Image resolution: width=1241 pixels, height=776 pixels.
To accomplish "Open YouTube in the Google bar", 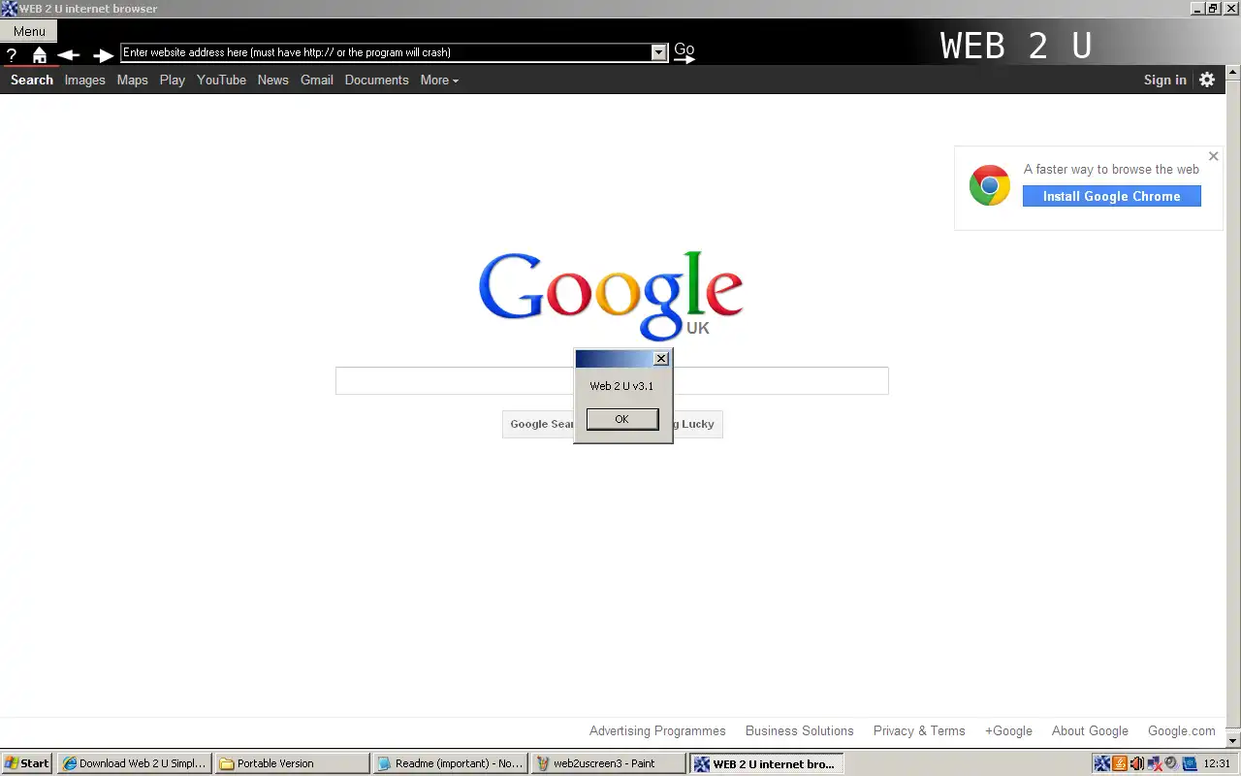I will [221, 81].
